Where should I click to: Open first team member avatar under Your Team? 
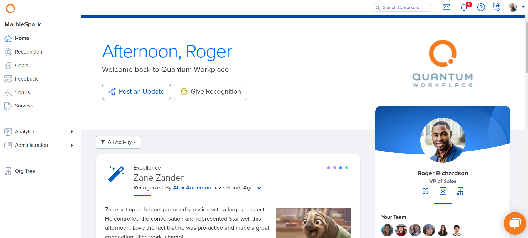tap(387, 230)
